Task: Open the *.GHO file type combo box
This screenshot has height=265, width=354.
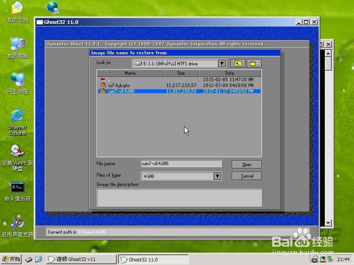Action: pos(181,176)
